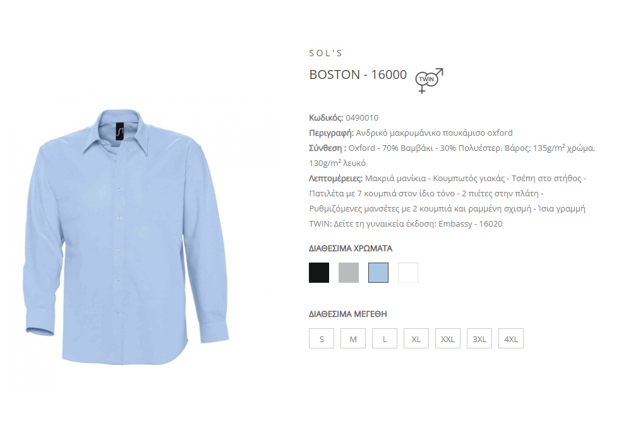Click the ΔΙΑΘΕΣΙΜΑ ΧΡΩΜΑΤΑ heading
626x433 pixels.
click(351, 249)
